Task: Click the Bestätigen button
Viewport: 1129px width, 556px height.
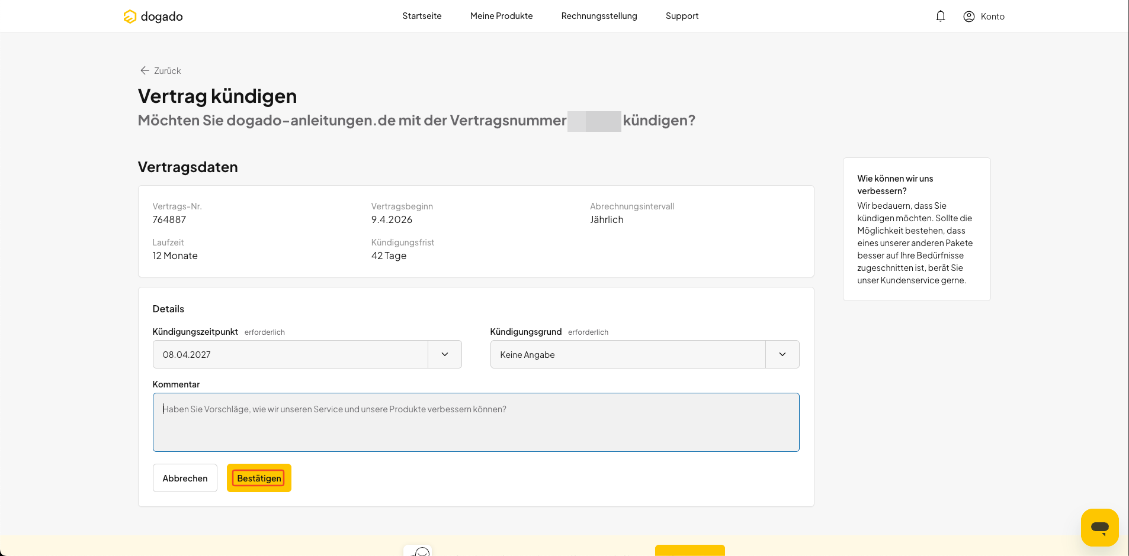Action: pos(259,478)
